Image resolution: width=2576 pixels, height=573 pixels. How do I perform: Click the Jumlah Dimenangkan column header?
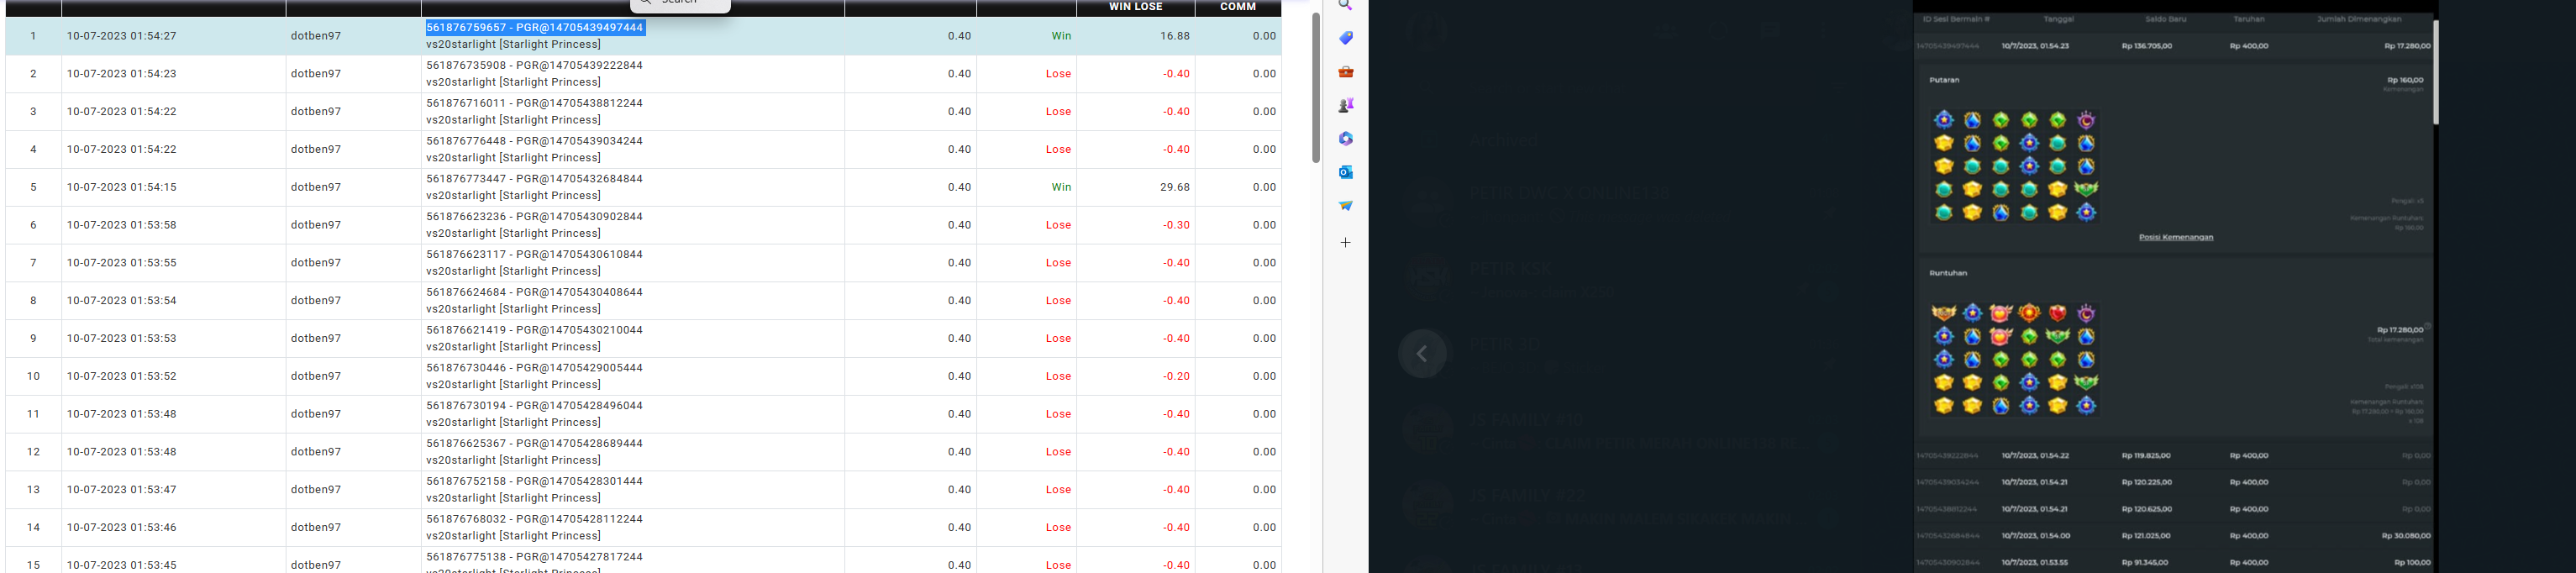pyautogui.click(x=2359, y=19)
